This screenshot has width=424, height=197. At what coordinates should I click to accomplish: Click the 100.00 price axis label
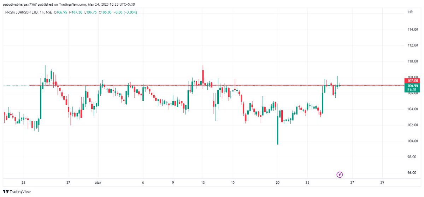point(413,141)
